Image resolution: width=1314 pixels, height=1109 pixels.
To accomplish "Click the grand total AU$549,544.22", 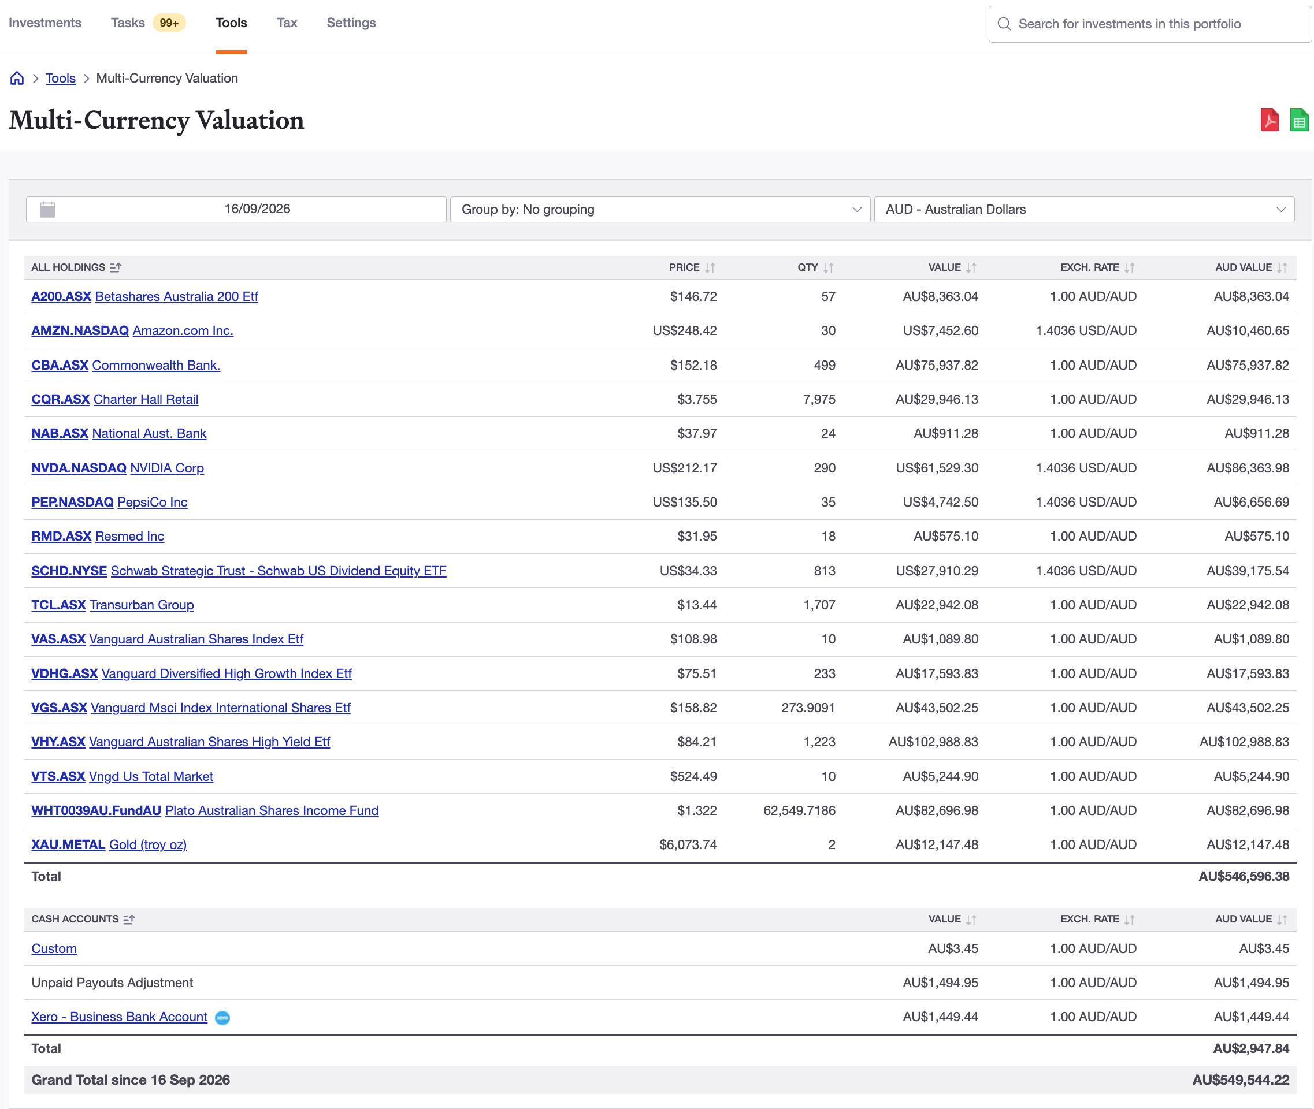I will [1241, 1080].
